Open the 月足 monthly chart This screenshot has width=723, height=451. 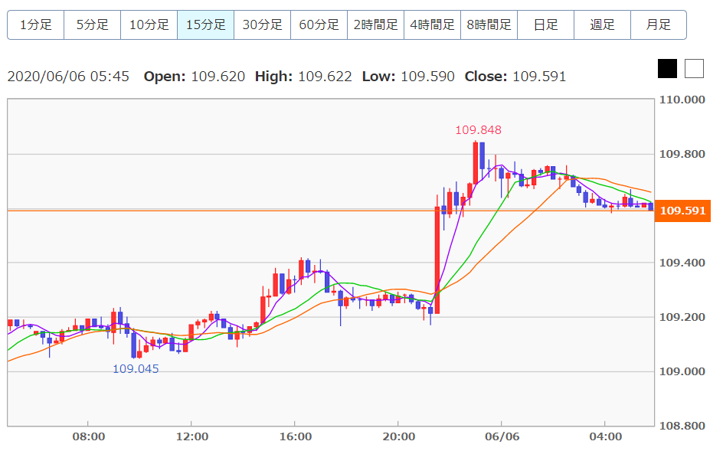point(659,25)
